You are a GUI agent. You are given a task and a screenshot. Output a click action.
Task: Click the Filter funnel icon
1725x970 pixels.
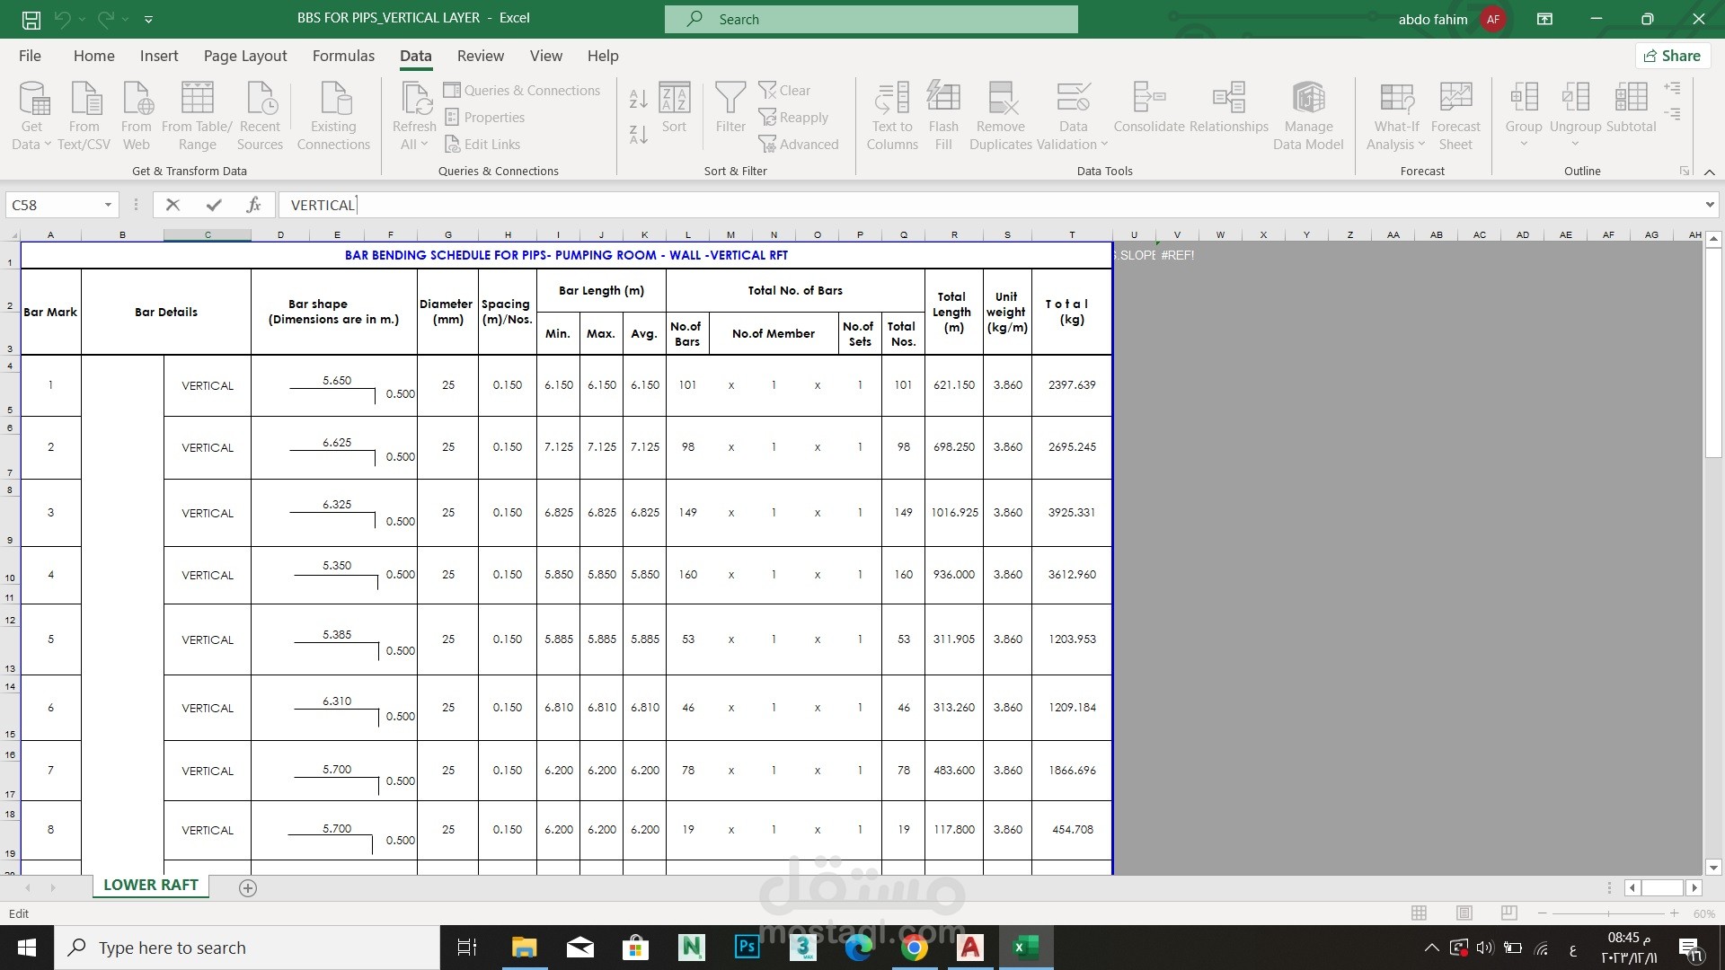[x=730, y=99]
